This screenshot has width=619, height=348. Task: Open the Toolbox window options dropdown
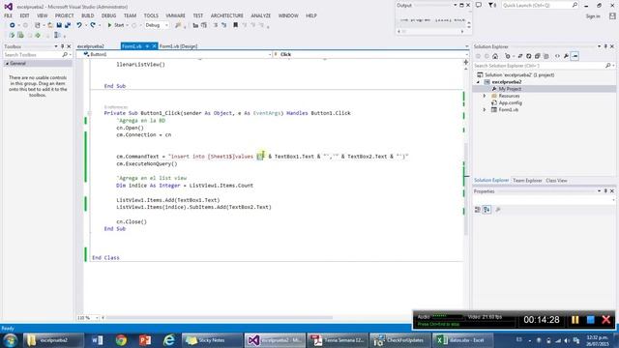(56, 46)
